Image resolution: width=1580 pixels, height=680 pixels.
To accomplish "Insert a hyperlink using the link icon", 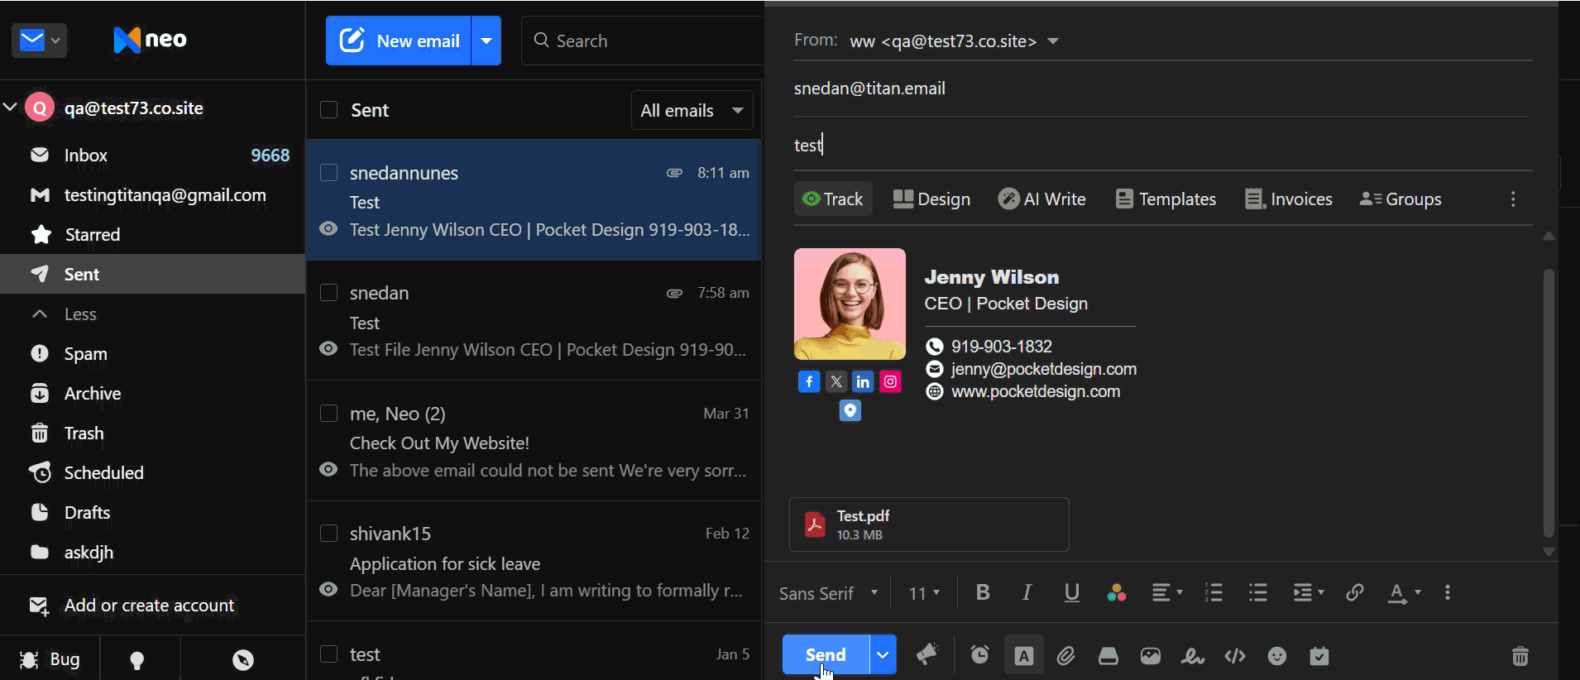I will tap(1354, 592).
